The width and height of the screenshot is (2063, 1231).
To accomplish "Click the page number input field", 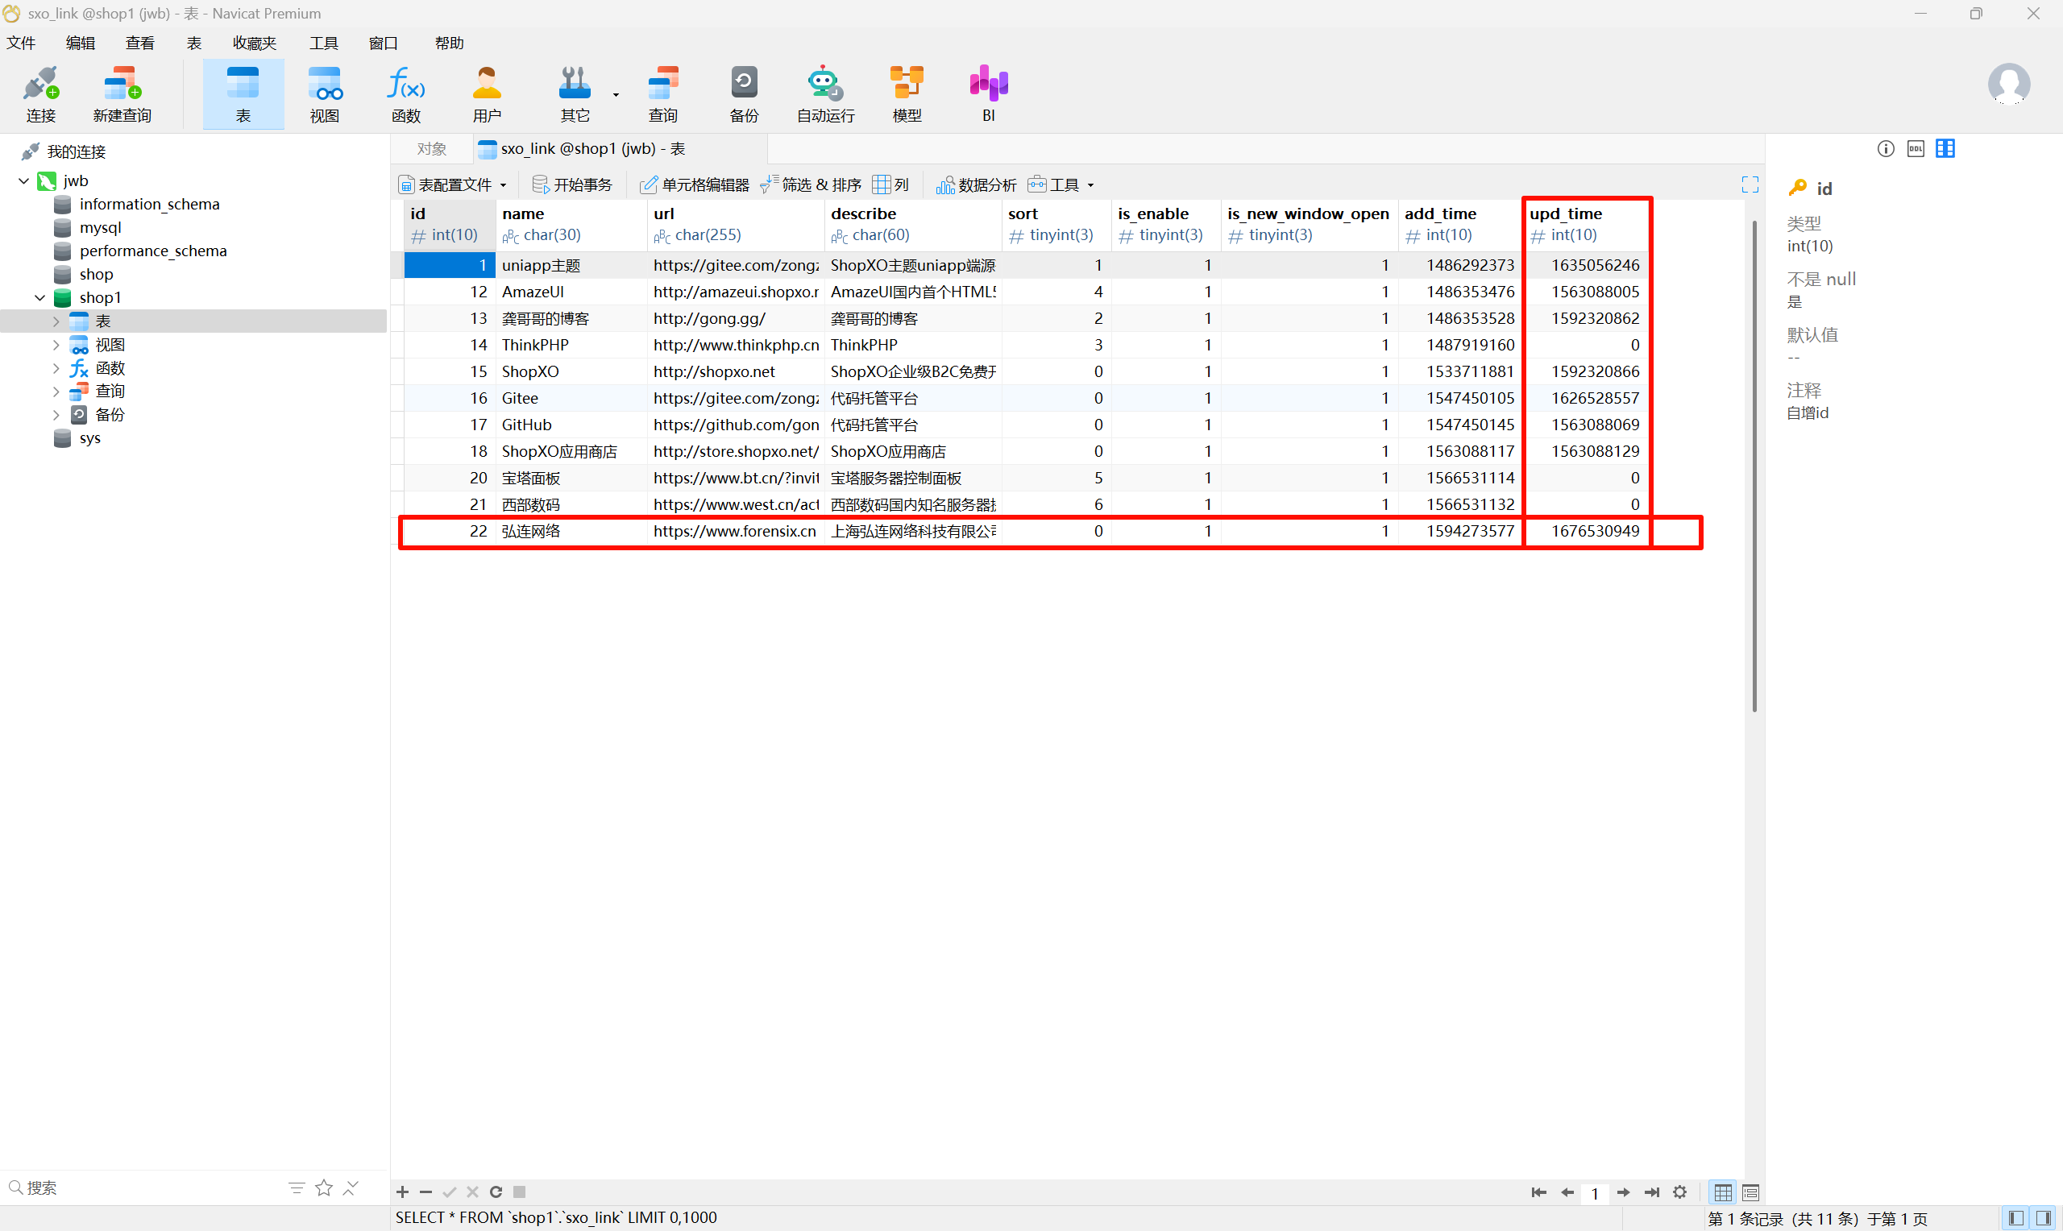I will click(x=1594, y=1193).
